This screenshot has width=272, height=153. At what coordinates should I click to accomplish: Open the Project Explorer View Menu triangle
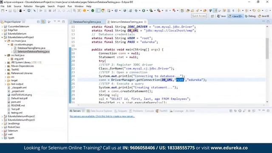(55, 22)
